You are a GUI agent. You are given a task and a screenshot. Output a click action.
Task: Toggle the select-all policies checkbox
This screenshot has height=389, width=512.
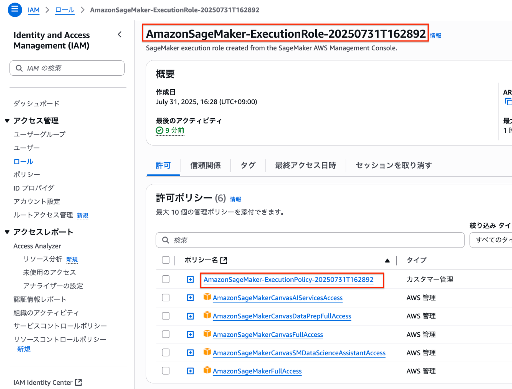point(166,260)
